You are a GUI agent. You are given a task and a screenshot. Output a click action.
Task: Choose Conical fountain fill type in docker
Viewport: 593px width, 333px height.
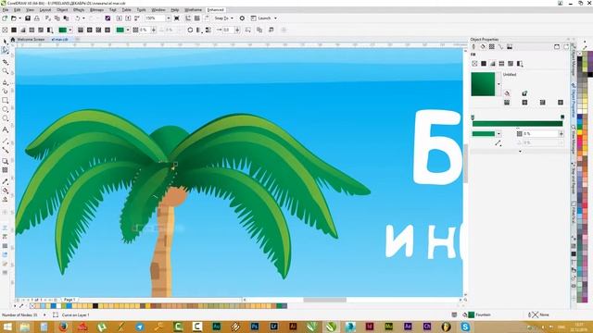pos(542,103)
